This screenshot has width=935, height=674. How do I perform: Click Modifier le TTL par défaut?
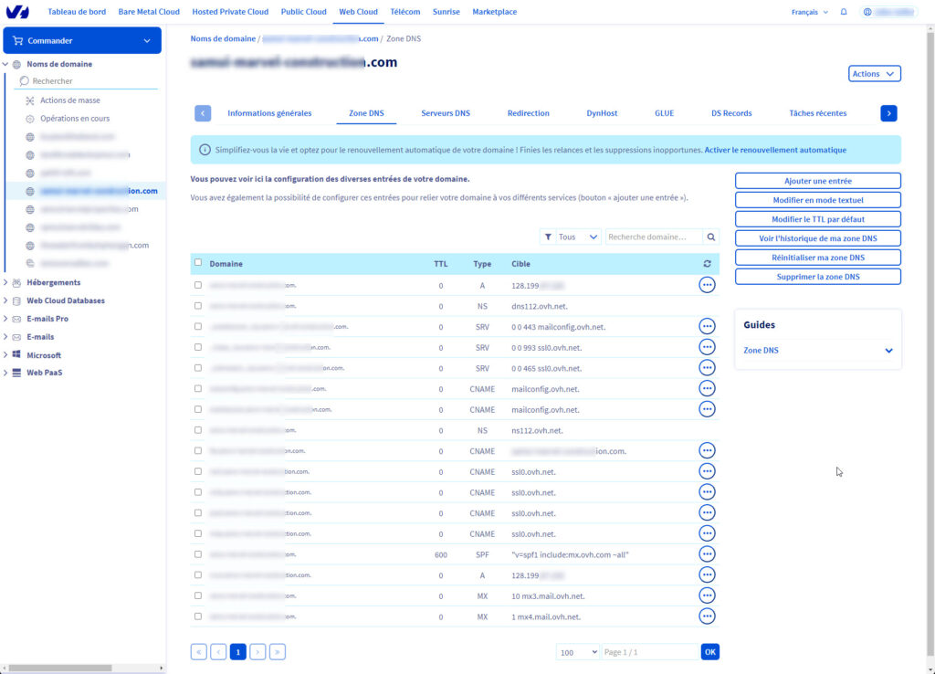click(817, 219)
